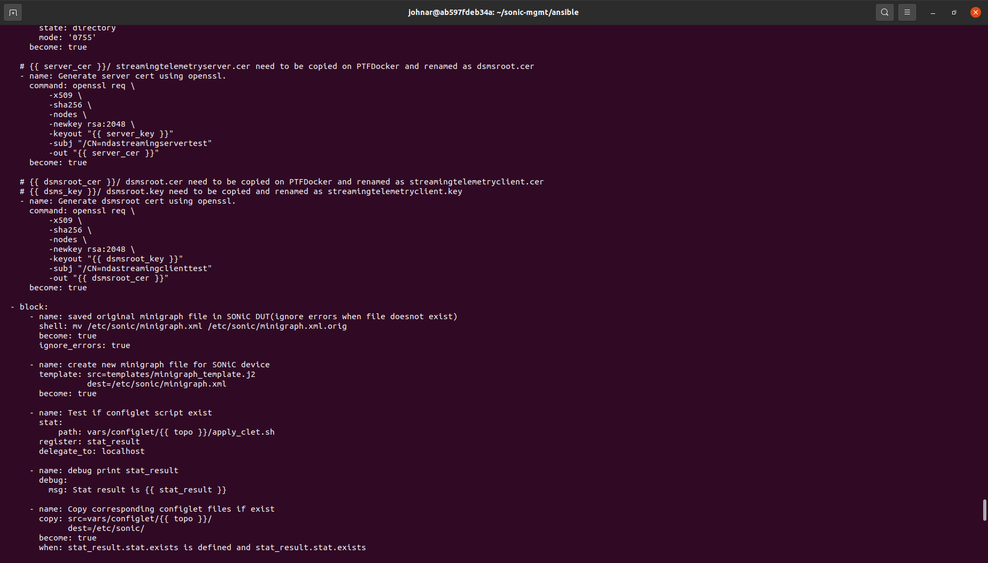Open the terminal search
This screenshot has height=563, width=988.
click(885, 12)
